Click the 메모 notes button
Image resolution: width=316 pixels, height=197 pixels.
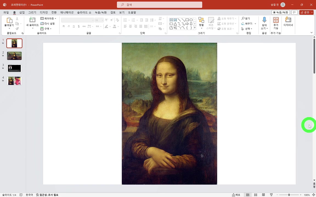[236, 195]
